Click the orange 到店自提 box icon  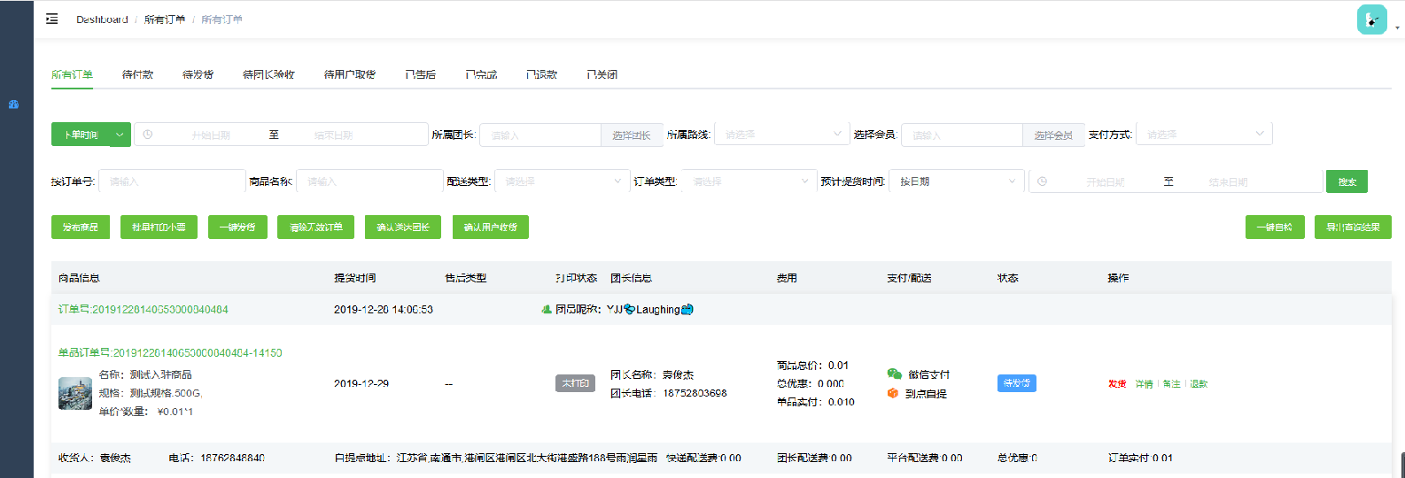[x=893, y=393]
